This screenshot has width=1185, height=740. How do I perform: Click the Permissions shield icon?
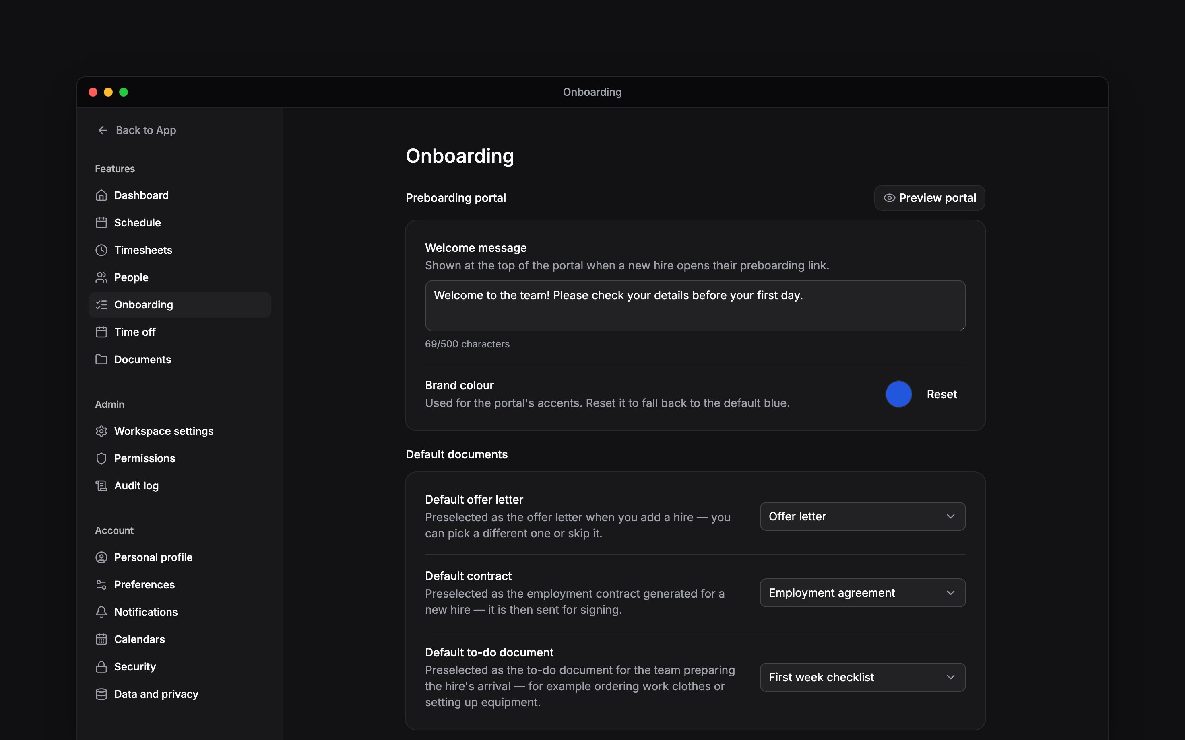tap(101, 458)
